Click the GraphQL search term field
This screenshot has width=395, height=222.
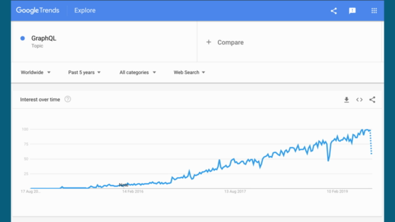(104, 41)
